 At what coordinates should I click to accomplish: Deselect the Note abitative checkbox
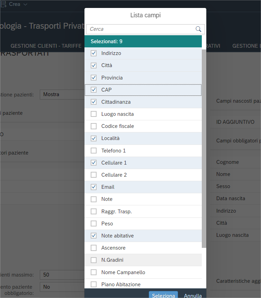[93, 236]
